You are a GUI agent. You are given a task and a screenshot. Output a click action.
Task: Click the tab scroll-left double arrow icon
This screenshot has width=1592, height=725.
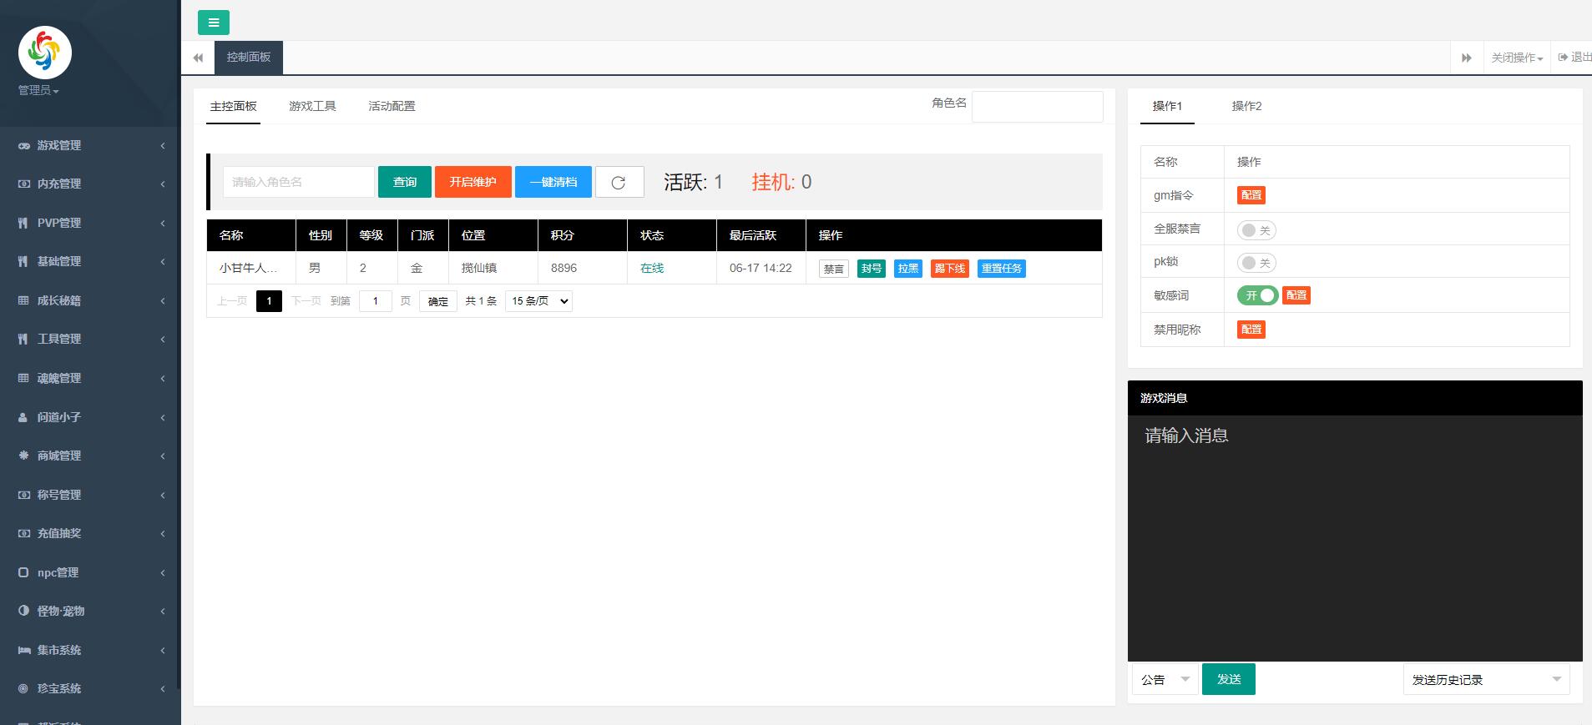pyautogui.click(x=198, y=58)
